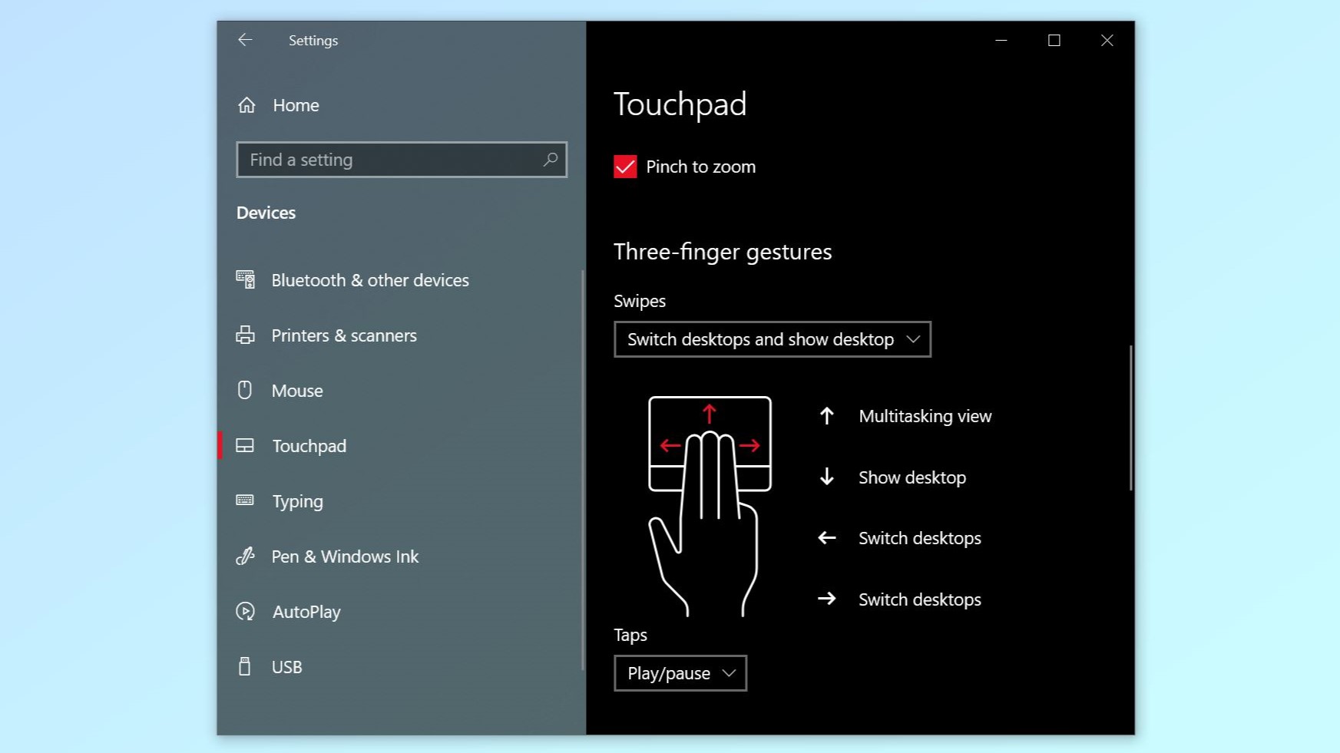The image size is (1340, 753).
Task: Click the main content vertical scrollbar
Action: pyautogui.click(x=1130, y=418)
